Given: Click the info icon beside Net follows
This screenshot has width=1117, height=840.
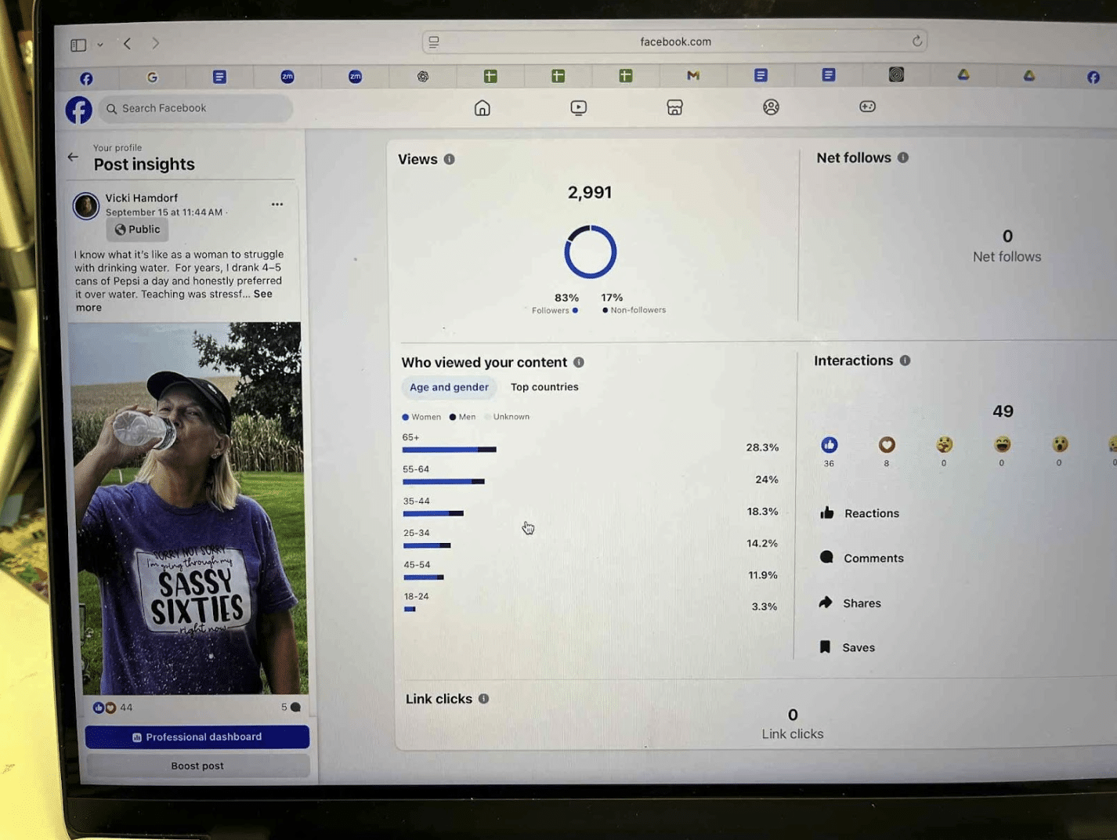Looking at the screenshot, I should pos(903,157).
